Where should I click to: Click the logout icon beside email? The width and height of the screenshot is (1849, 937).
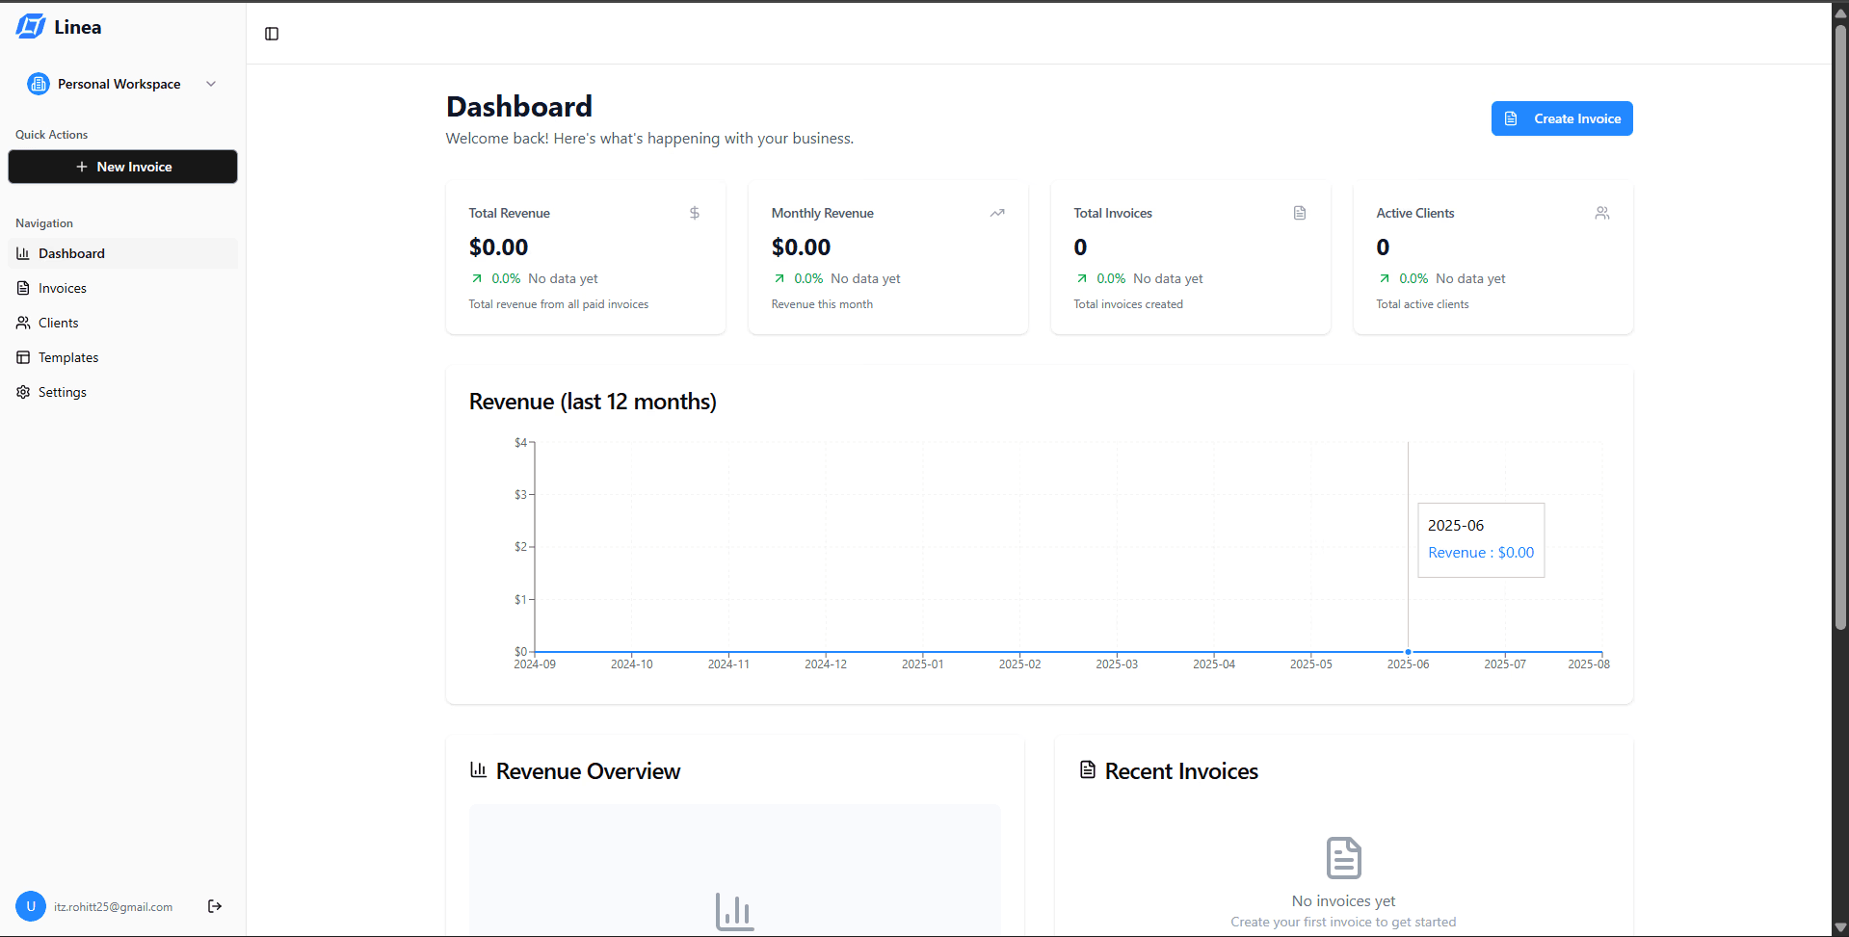click(x=215, y=906)
